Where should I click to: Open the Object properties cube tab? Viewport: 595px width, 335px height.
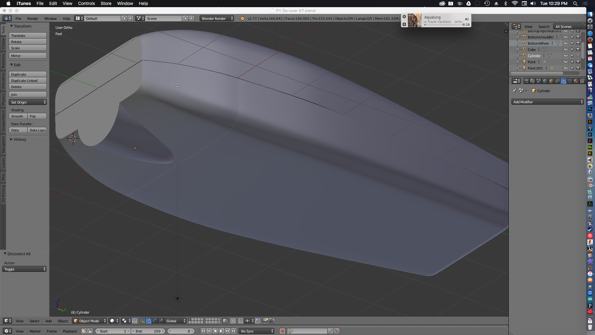551,81
